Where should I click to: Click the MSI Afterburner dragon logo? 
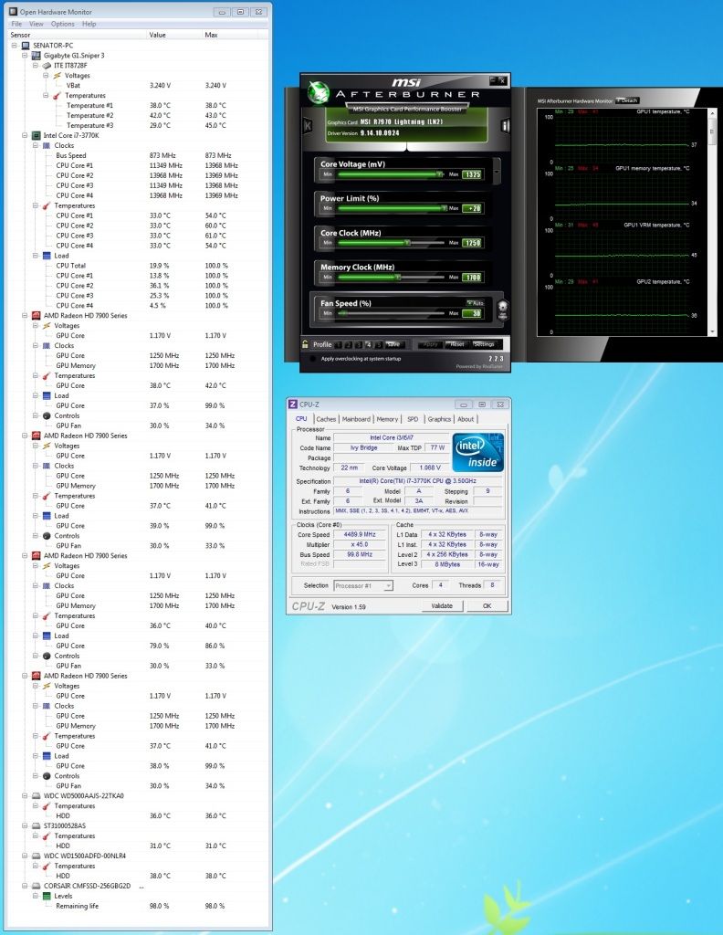click(319, 91)
